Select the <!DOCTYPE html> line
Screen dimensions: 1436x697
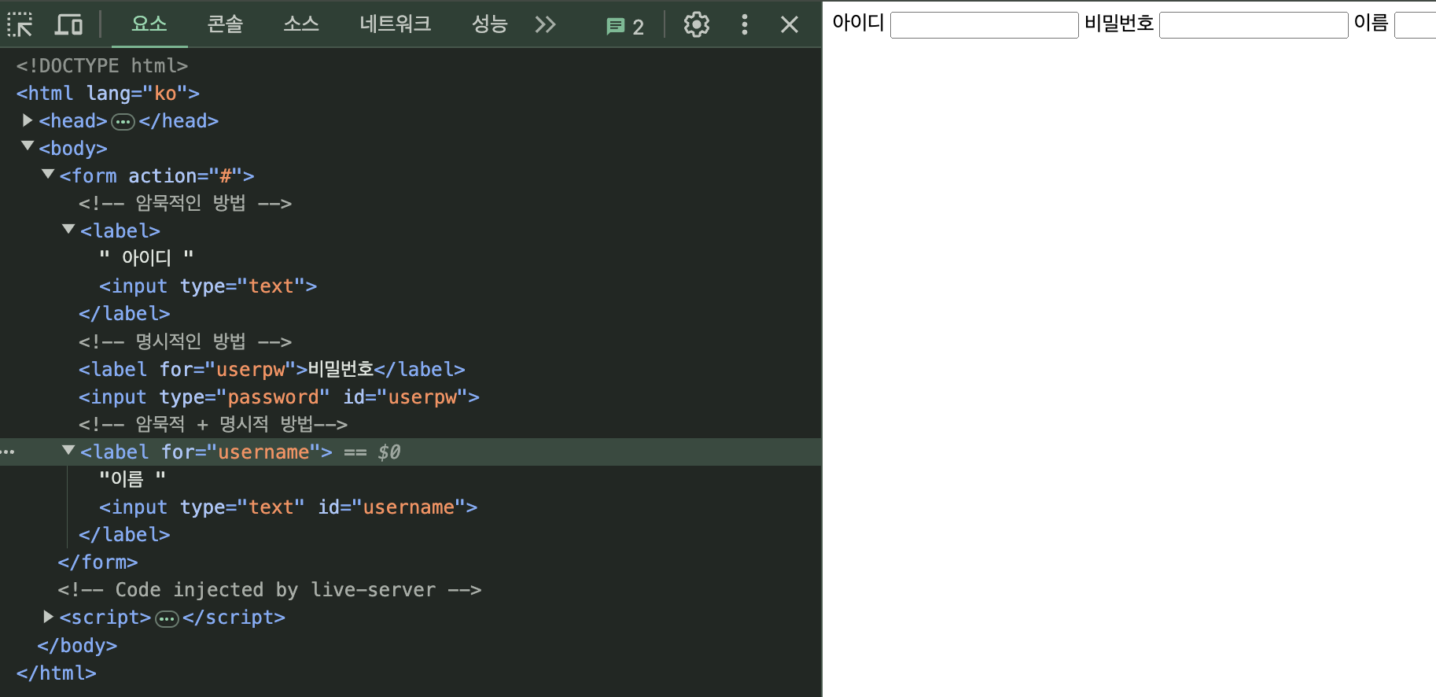coord(102,65)
